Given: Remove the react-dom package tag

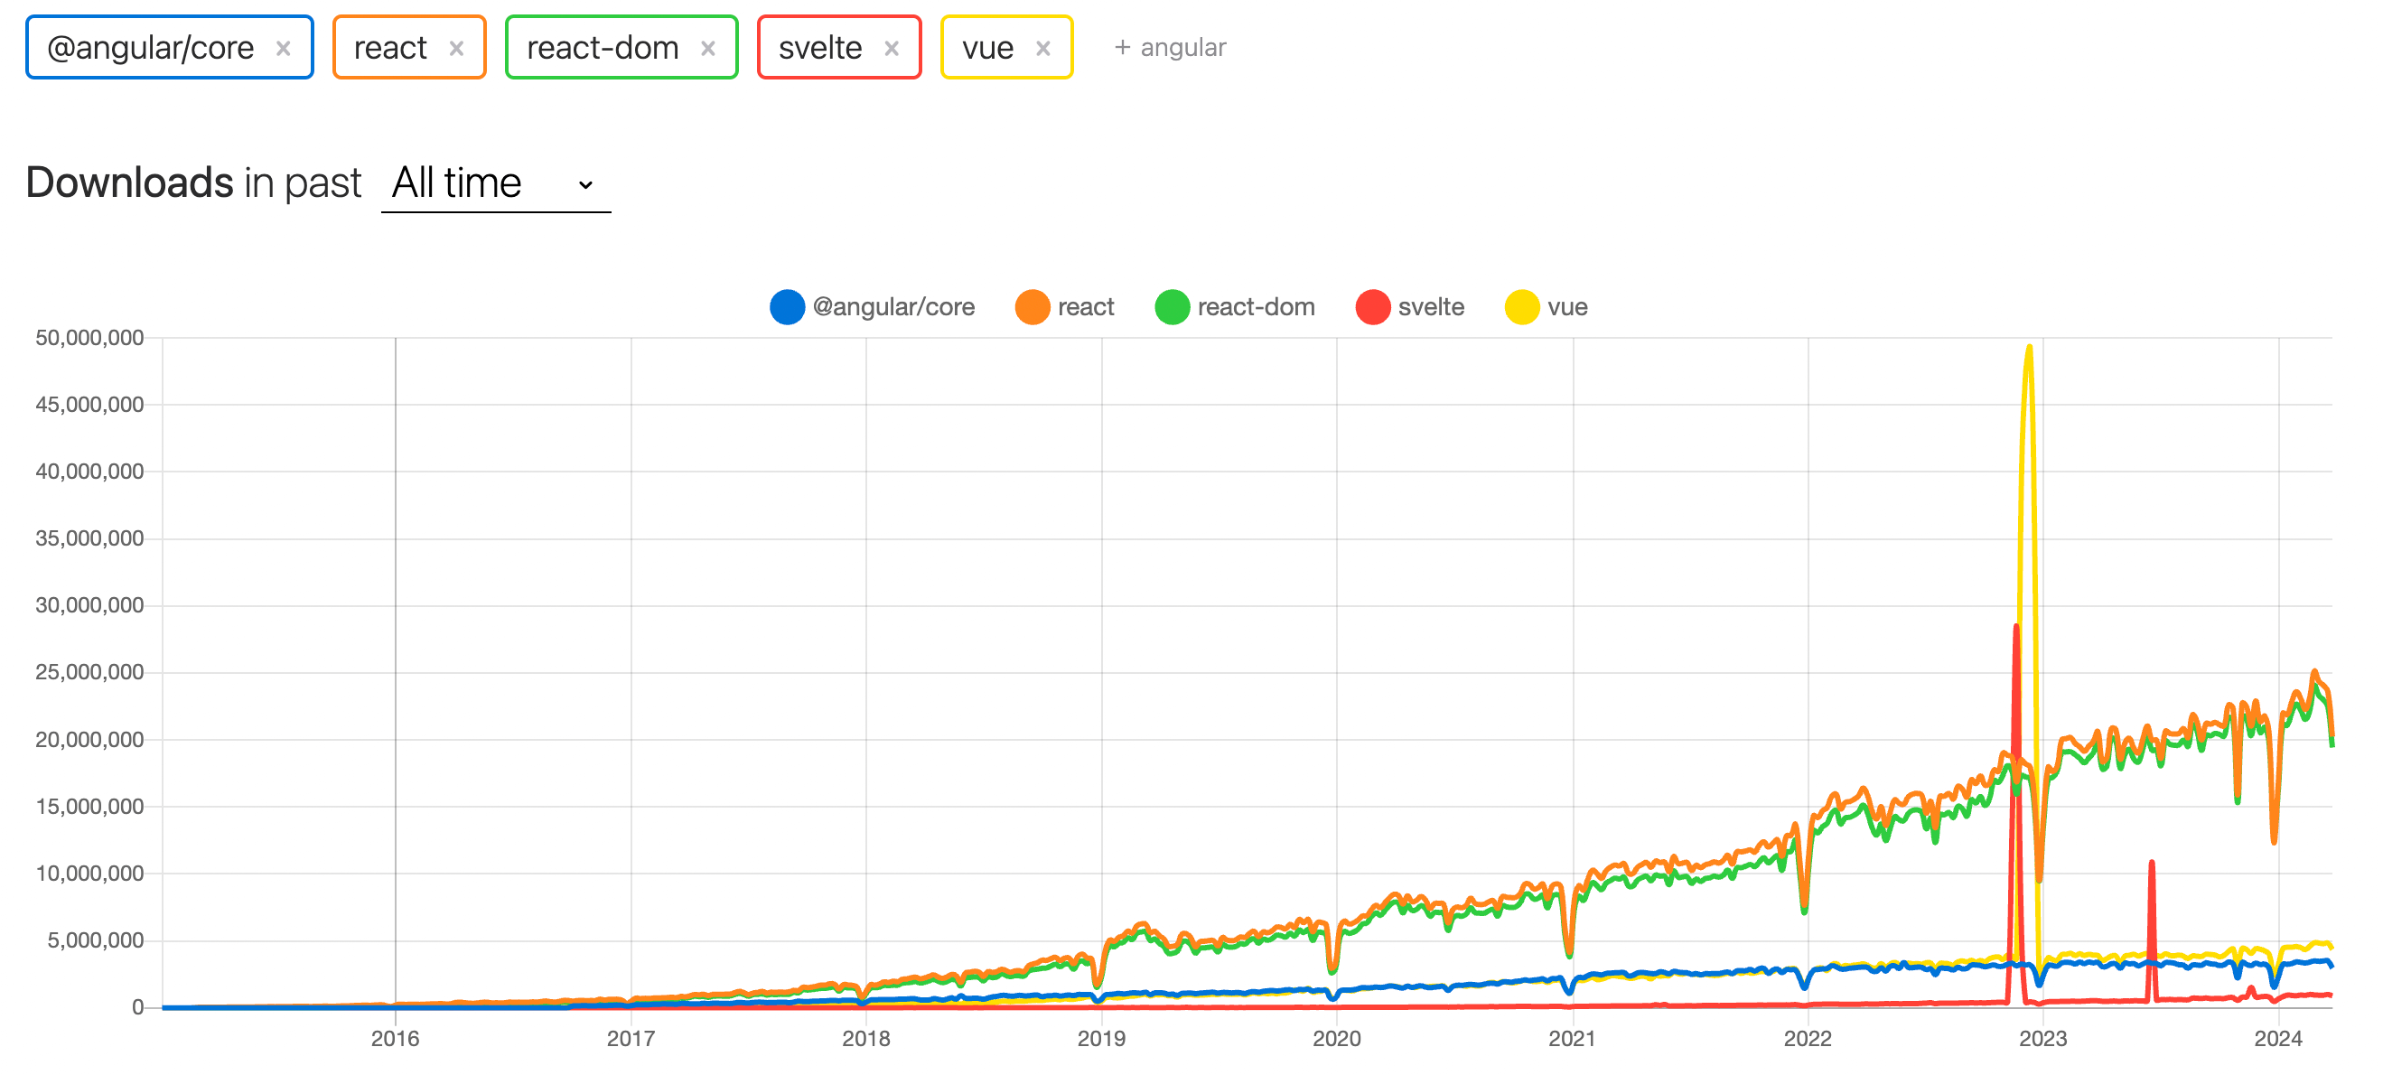Looking at the screenshot, I should [707, 48].
